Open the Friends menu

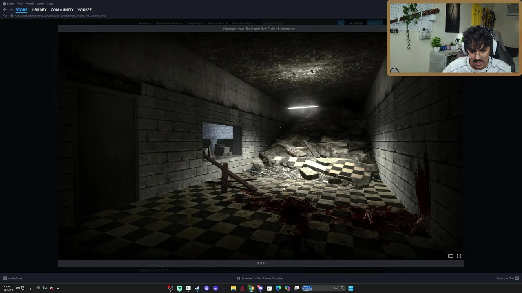pos(30,4)
